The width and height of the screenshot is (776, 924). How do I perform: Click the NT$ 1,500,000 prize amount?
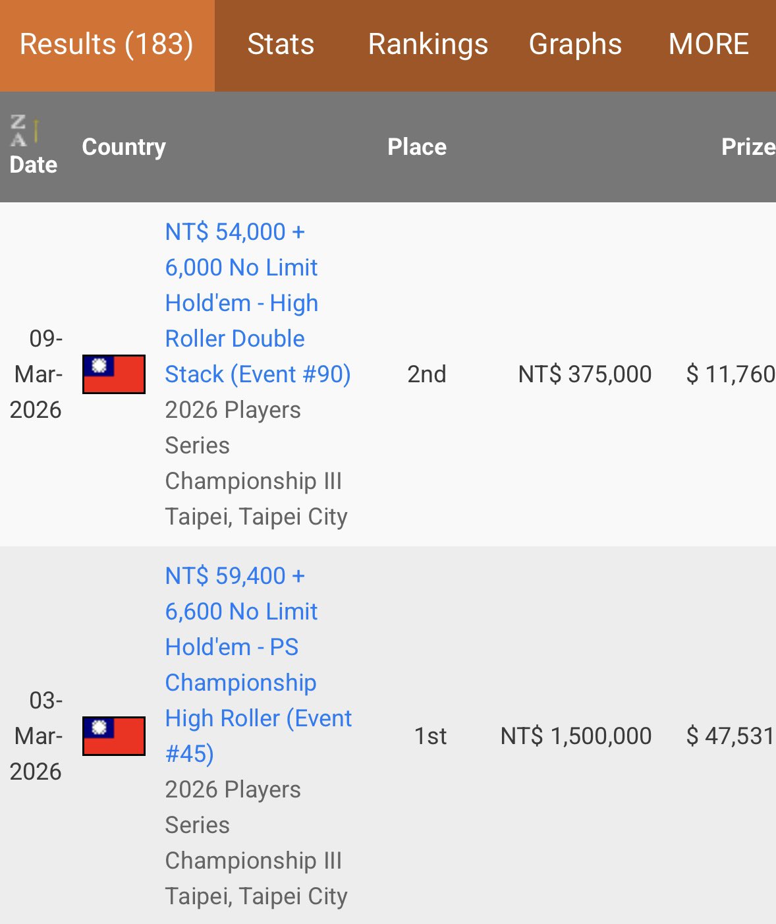pyautogui.click(x=576, y=736)
